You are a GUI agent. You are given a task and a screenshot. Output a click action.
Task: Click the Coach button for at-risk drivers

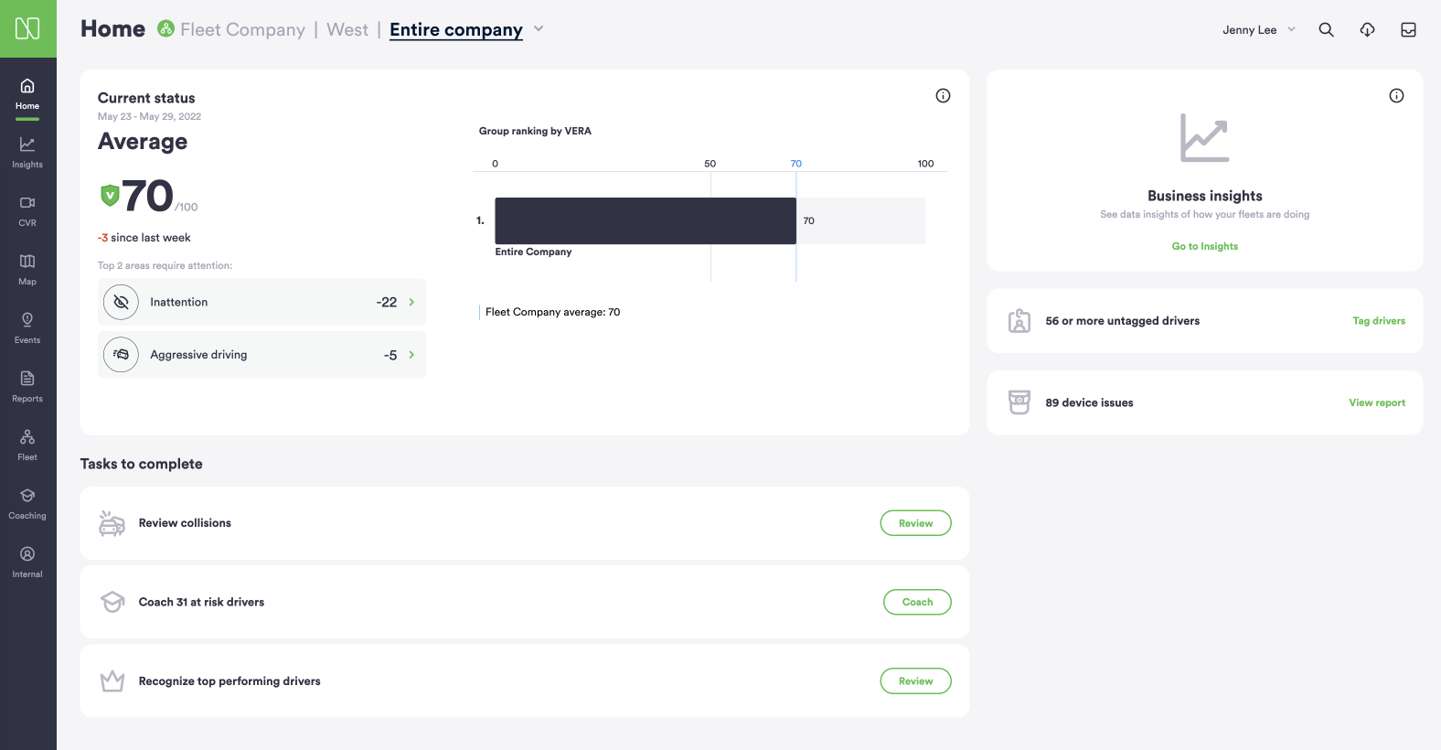pyautogui.click(x=917, y=602)
